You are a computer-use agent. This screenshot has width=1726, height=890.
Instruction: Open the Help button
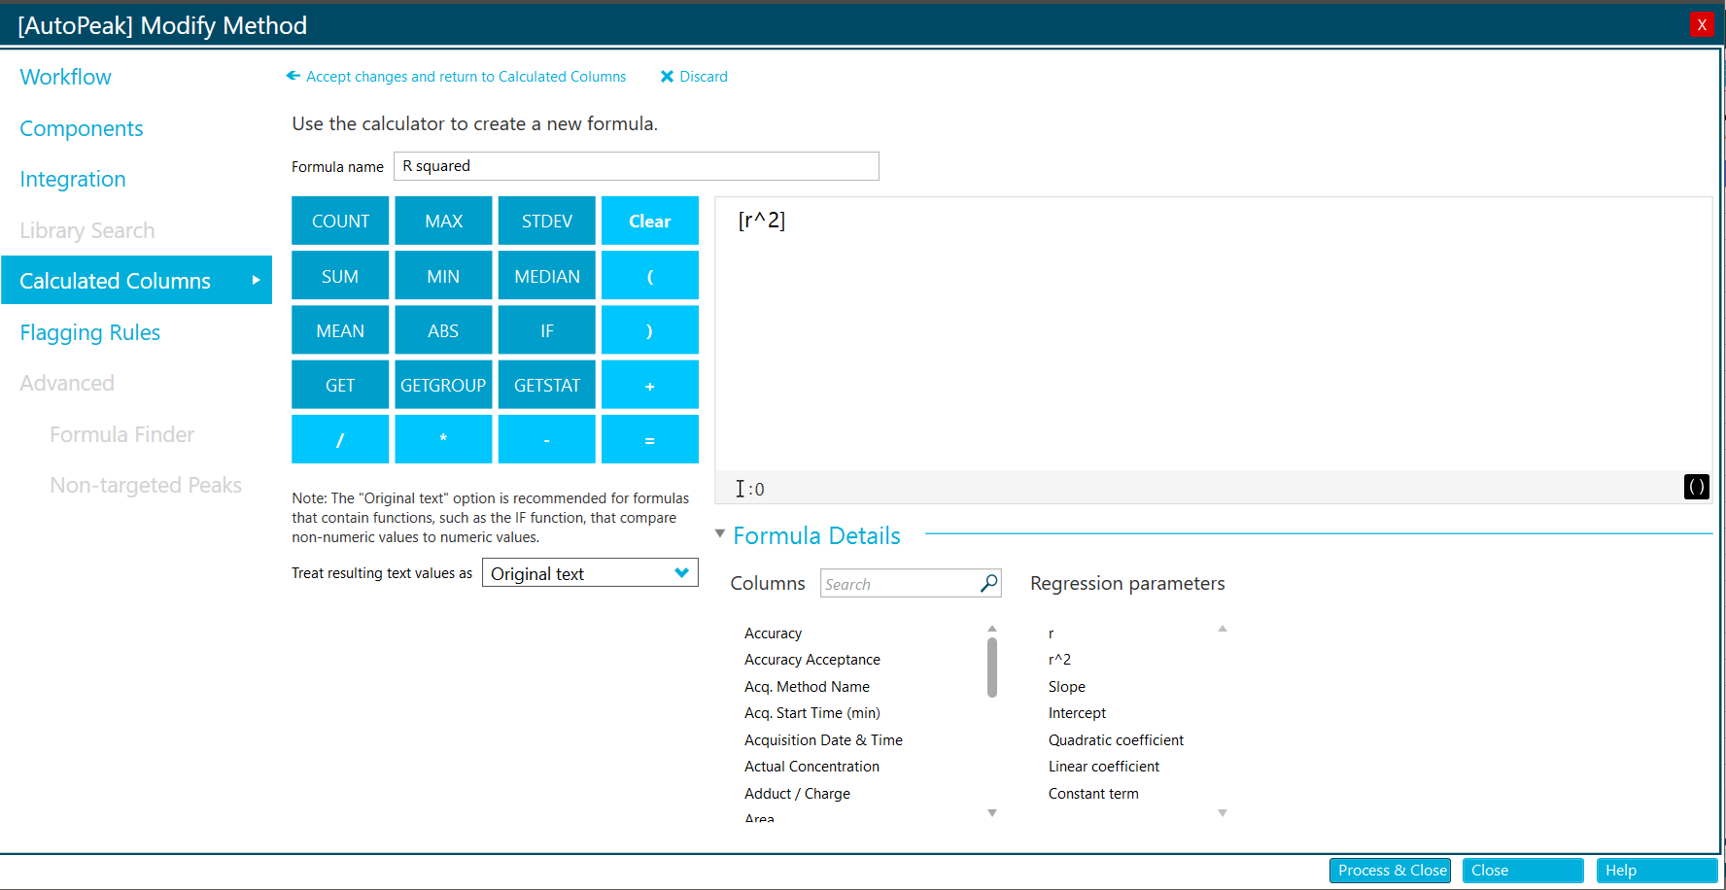[1657, 871]
